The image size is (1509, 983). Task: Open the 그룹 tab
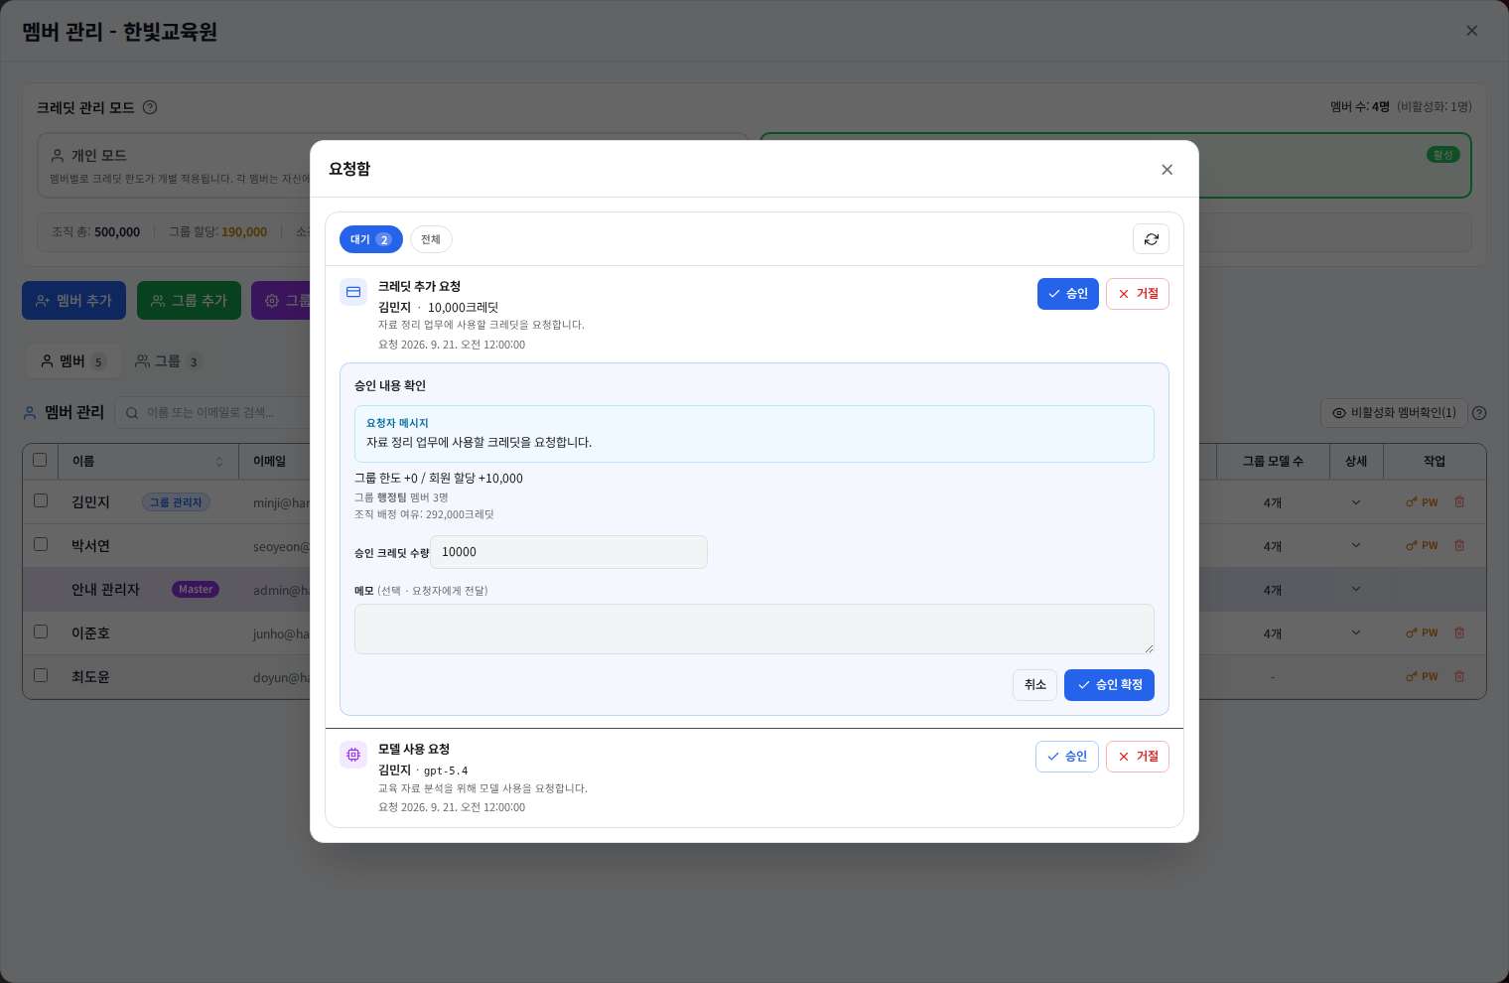pyautogui.click(x=168, y=361)
